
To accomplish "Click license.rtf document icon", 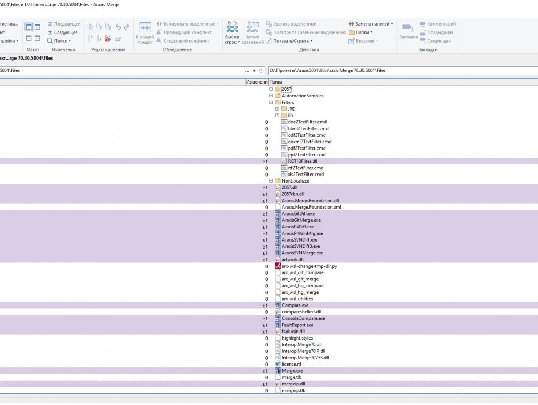I will 278,364.
